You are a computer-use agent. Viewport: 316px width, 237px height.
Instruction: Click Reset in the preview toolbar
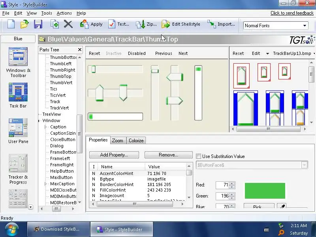[x=94, y=53]
